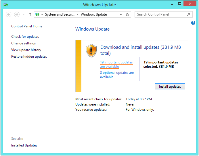Close the Windows Update window

click(190, 3)
